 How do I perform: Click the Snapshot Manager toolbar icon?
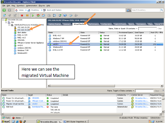click(x=54, y=15)
